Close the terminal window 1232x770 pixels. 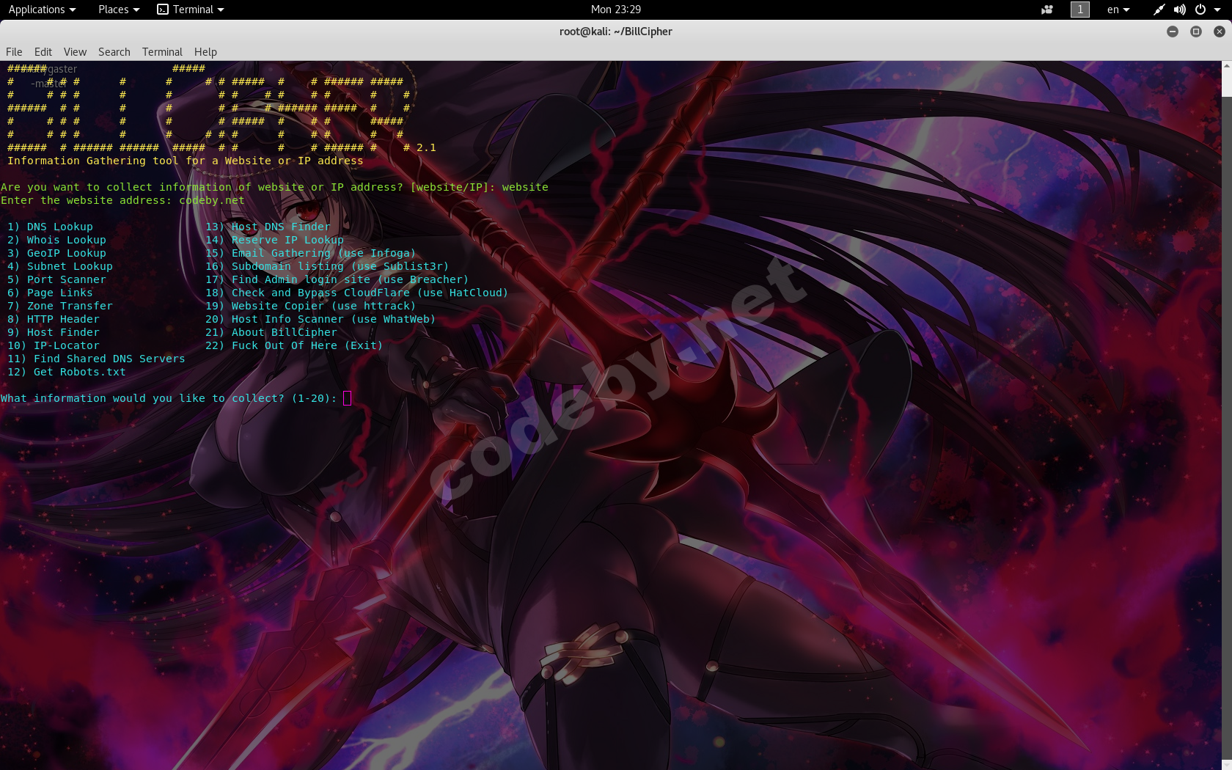pos(1220,32)
